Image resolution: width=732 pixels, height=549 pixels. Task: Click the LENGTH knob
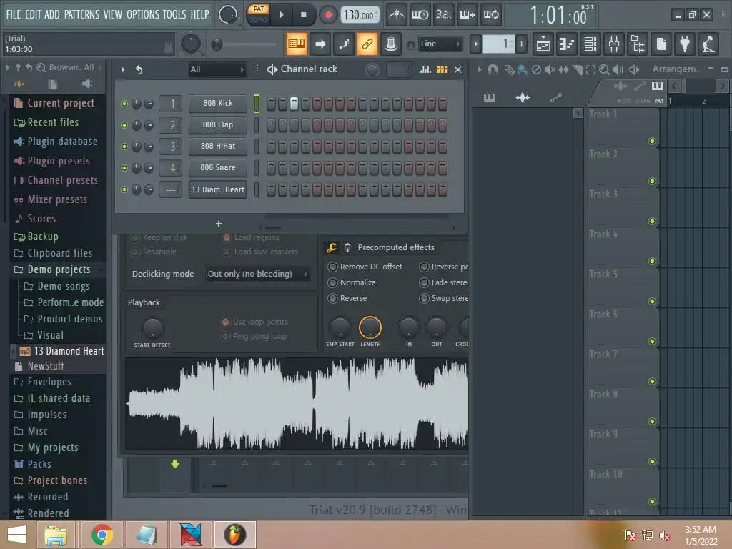point(370,327)
